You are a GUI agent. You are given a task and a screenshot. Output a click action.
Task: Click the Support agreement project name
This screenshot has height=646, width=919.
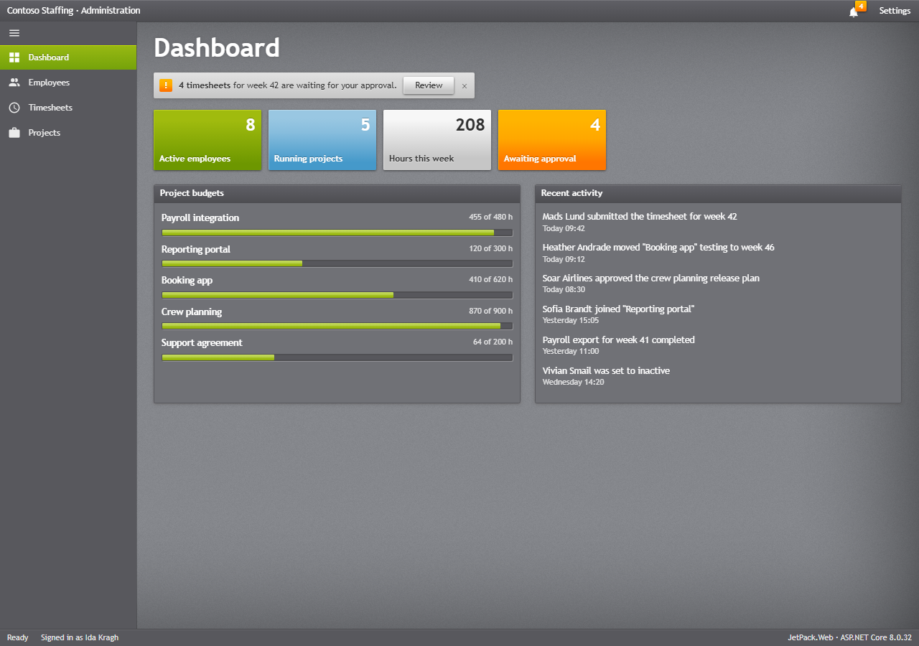coord(202,342)
